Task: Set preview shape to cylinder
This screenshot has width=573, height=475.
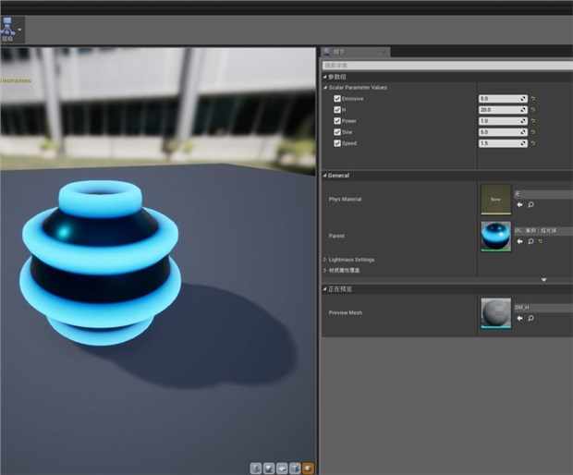Action: (x=256, y=468)
